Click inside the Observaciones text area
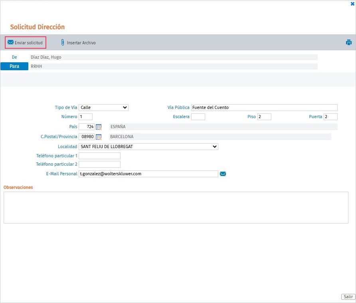 pos(176,208)
